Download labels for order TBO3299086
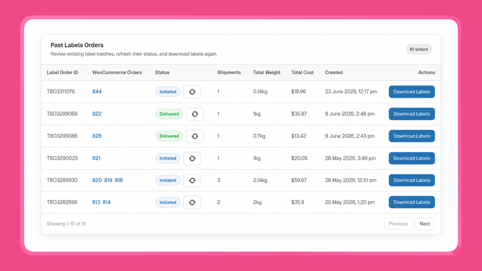The width and height of the screenshot is (482, 271). pos(412,136)
